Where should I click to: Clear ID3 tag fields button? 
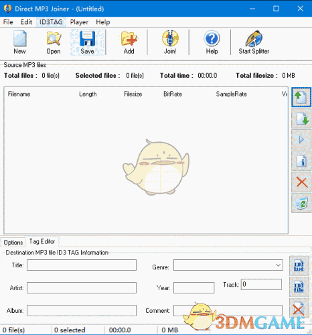299,309
